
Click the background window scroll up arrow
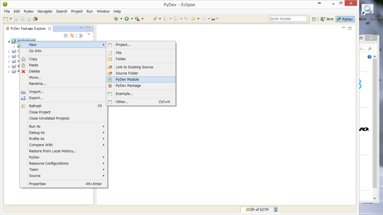pos(375,57)
